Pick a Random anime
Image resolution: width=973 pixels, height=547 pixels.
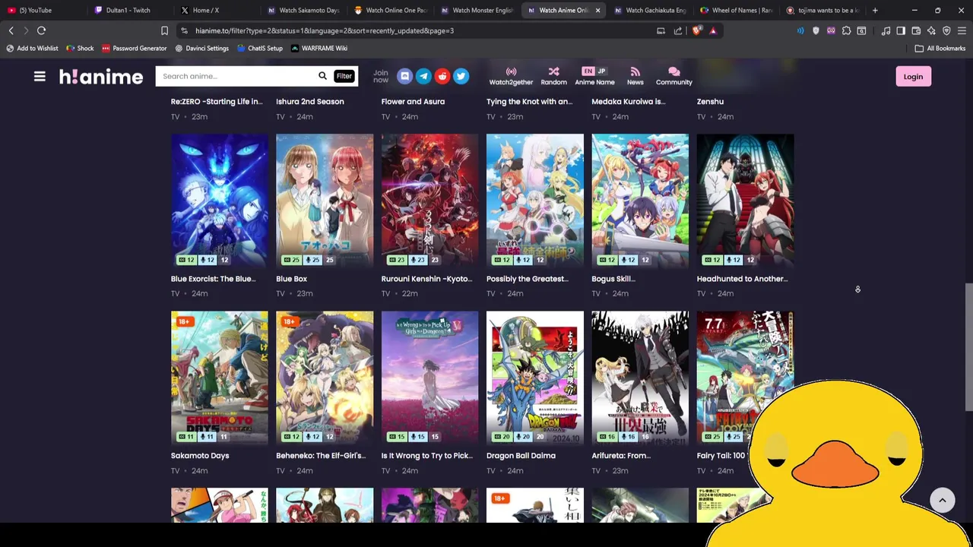(x=553, y=76)
